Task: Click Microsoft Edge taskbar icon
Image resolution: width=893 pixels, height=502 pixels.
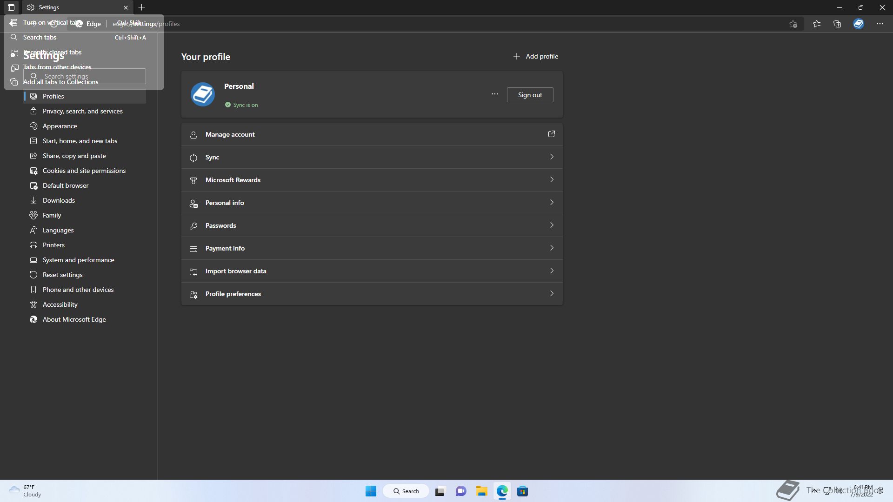Action: (x=502, y=491)
